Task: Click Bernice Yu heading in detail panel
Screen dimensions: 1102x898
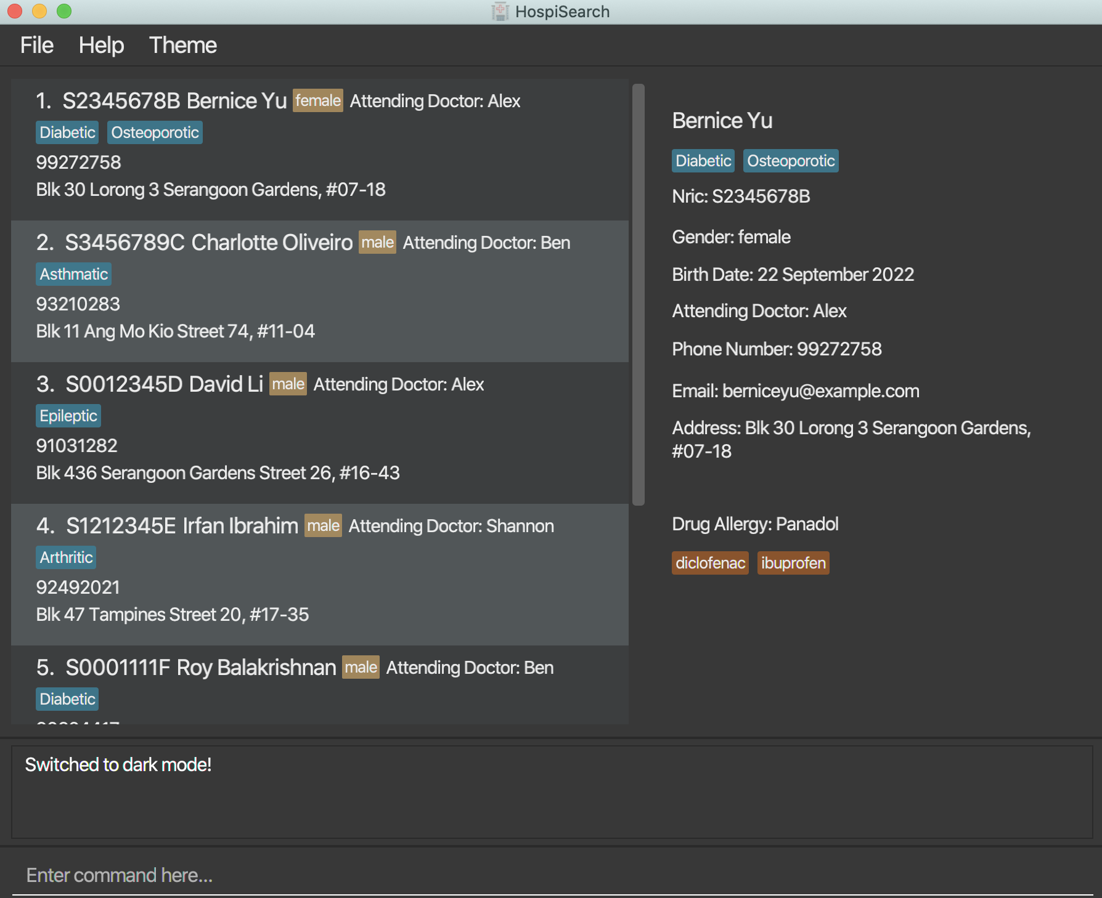Action: click(x=722, y=121)
